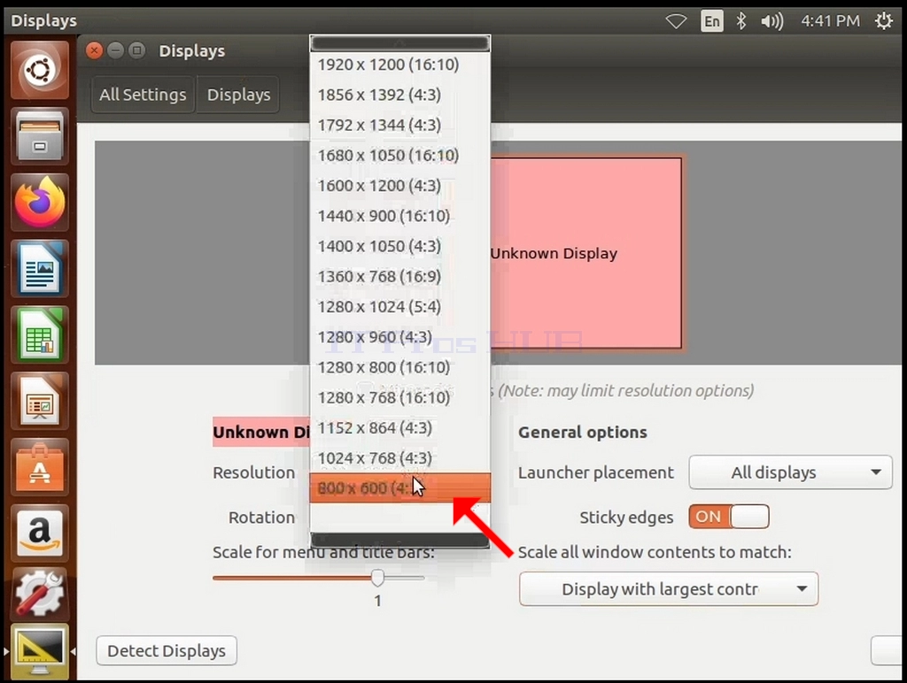Expand Display with largest controls dropdown
Image resolution: width=907 pixels, height=683 pixels.
[669, 589]
